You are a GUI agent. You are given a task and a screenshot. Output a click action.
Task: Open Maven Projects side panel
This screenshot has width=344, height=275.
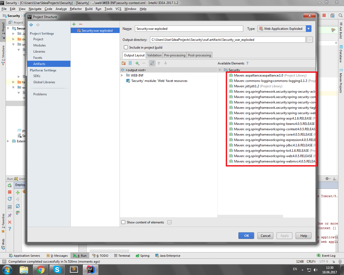[x=341, y=81]
